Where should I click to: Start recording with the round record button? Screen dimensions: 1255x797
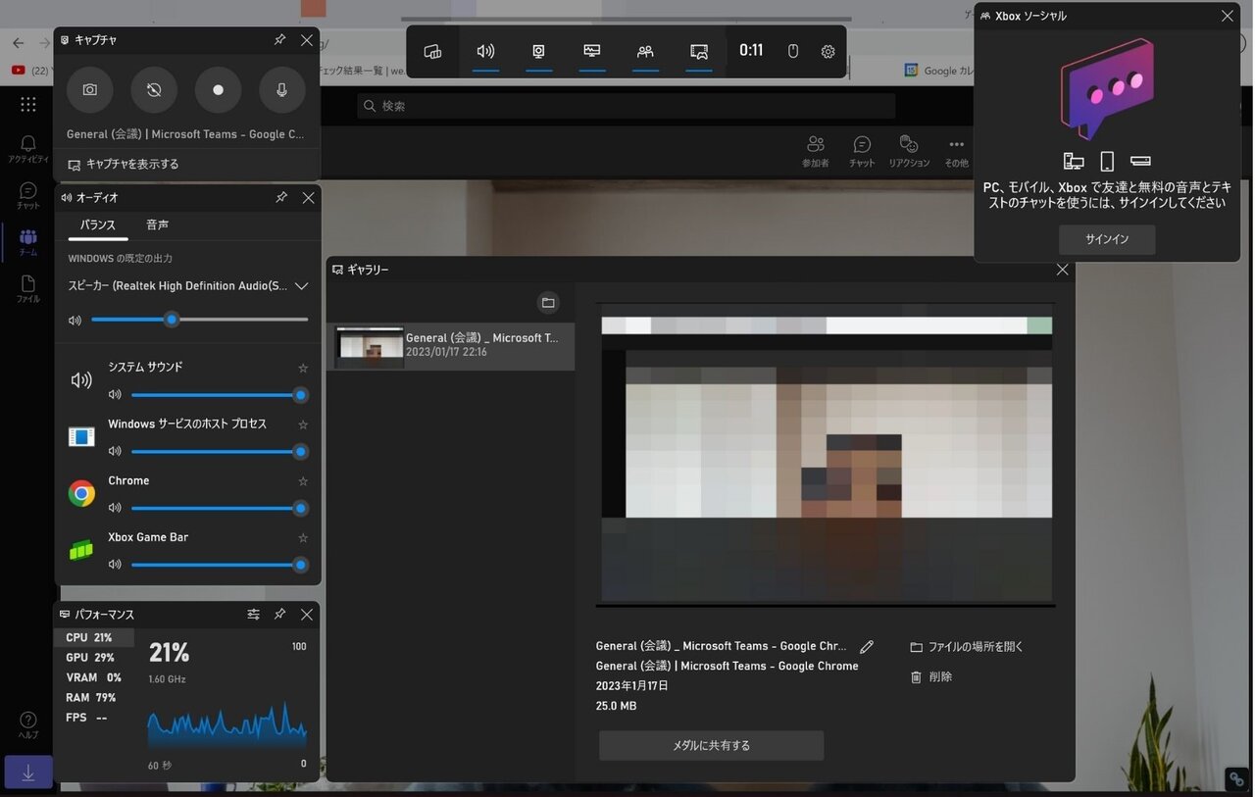click(x=218, y=90)
